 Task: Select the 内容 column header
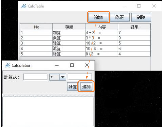(101, 27)
